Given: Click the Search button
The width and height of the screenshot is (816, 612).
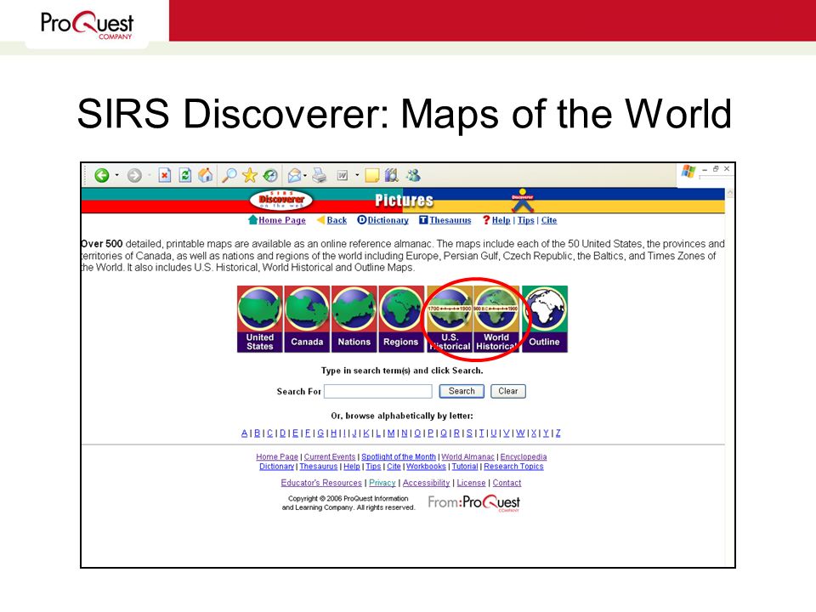Looking at the screenshot, I should pos(462,391).
